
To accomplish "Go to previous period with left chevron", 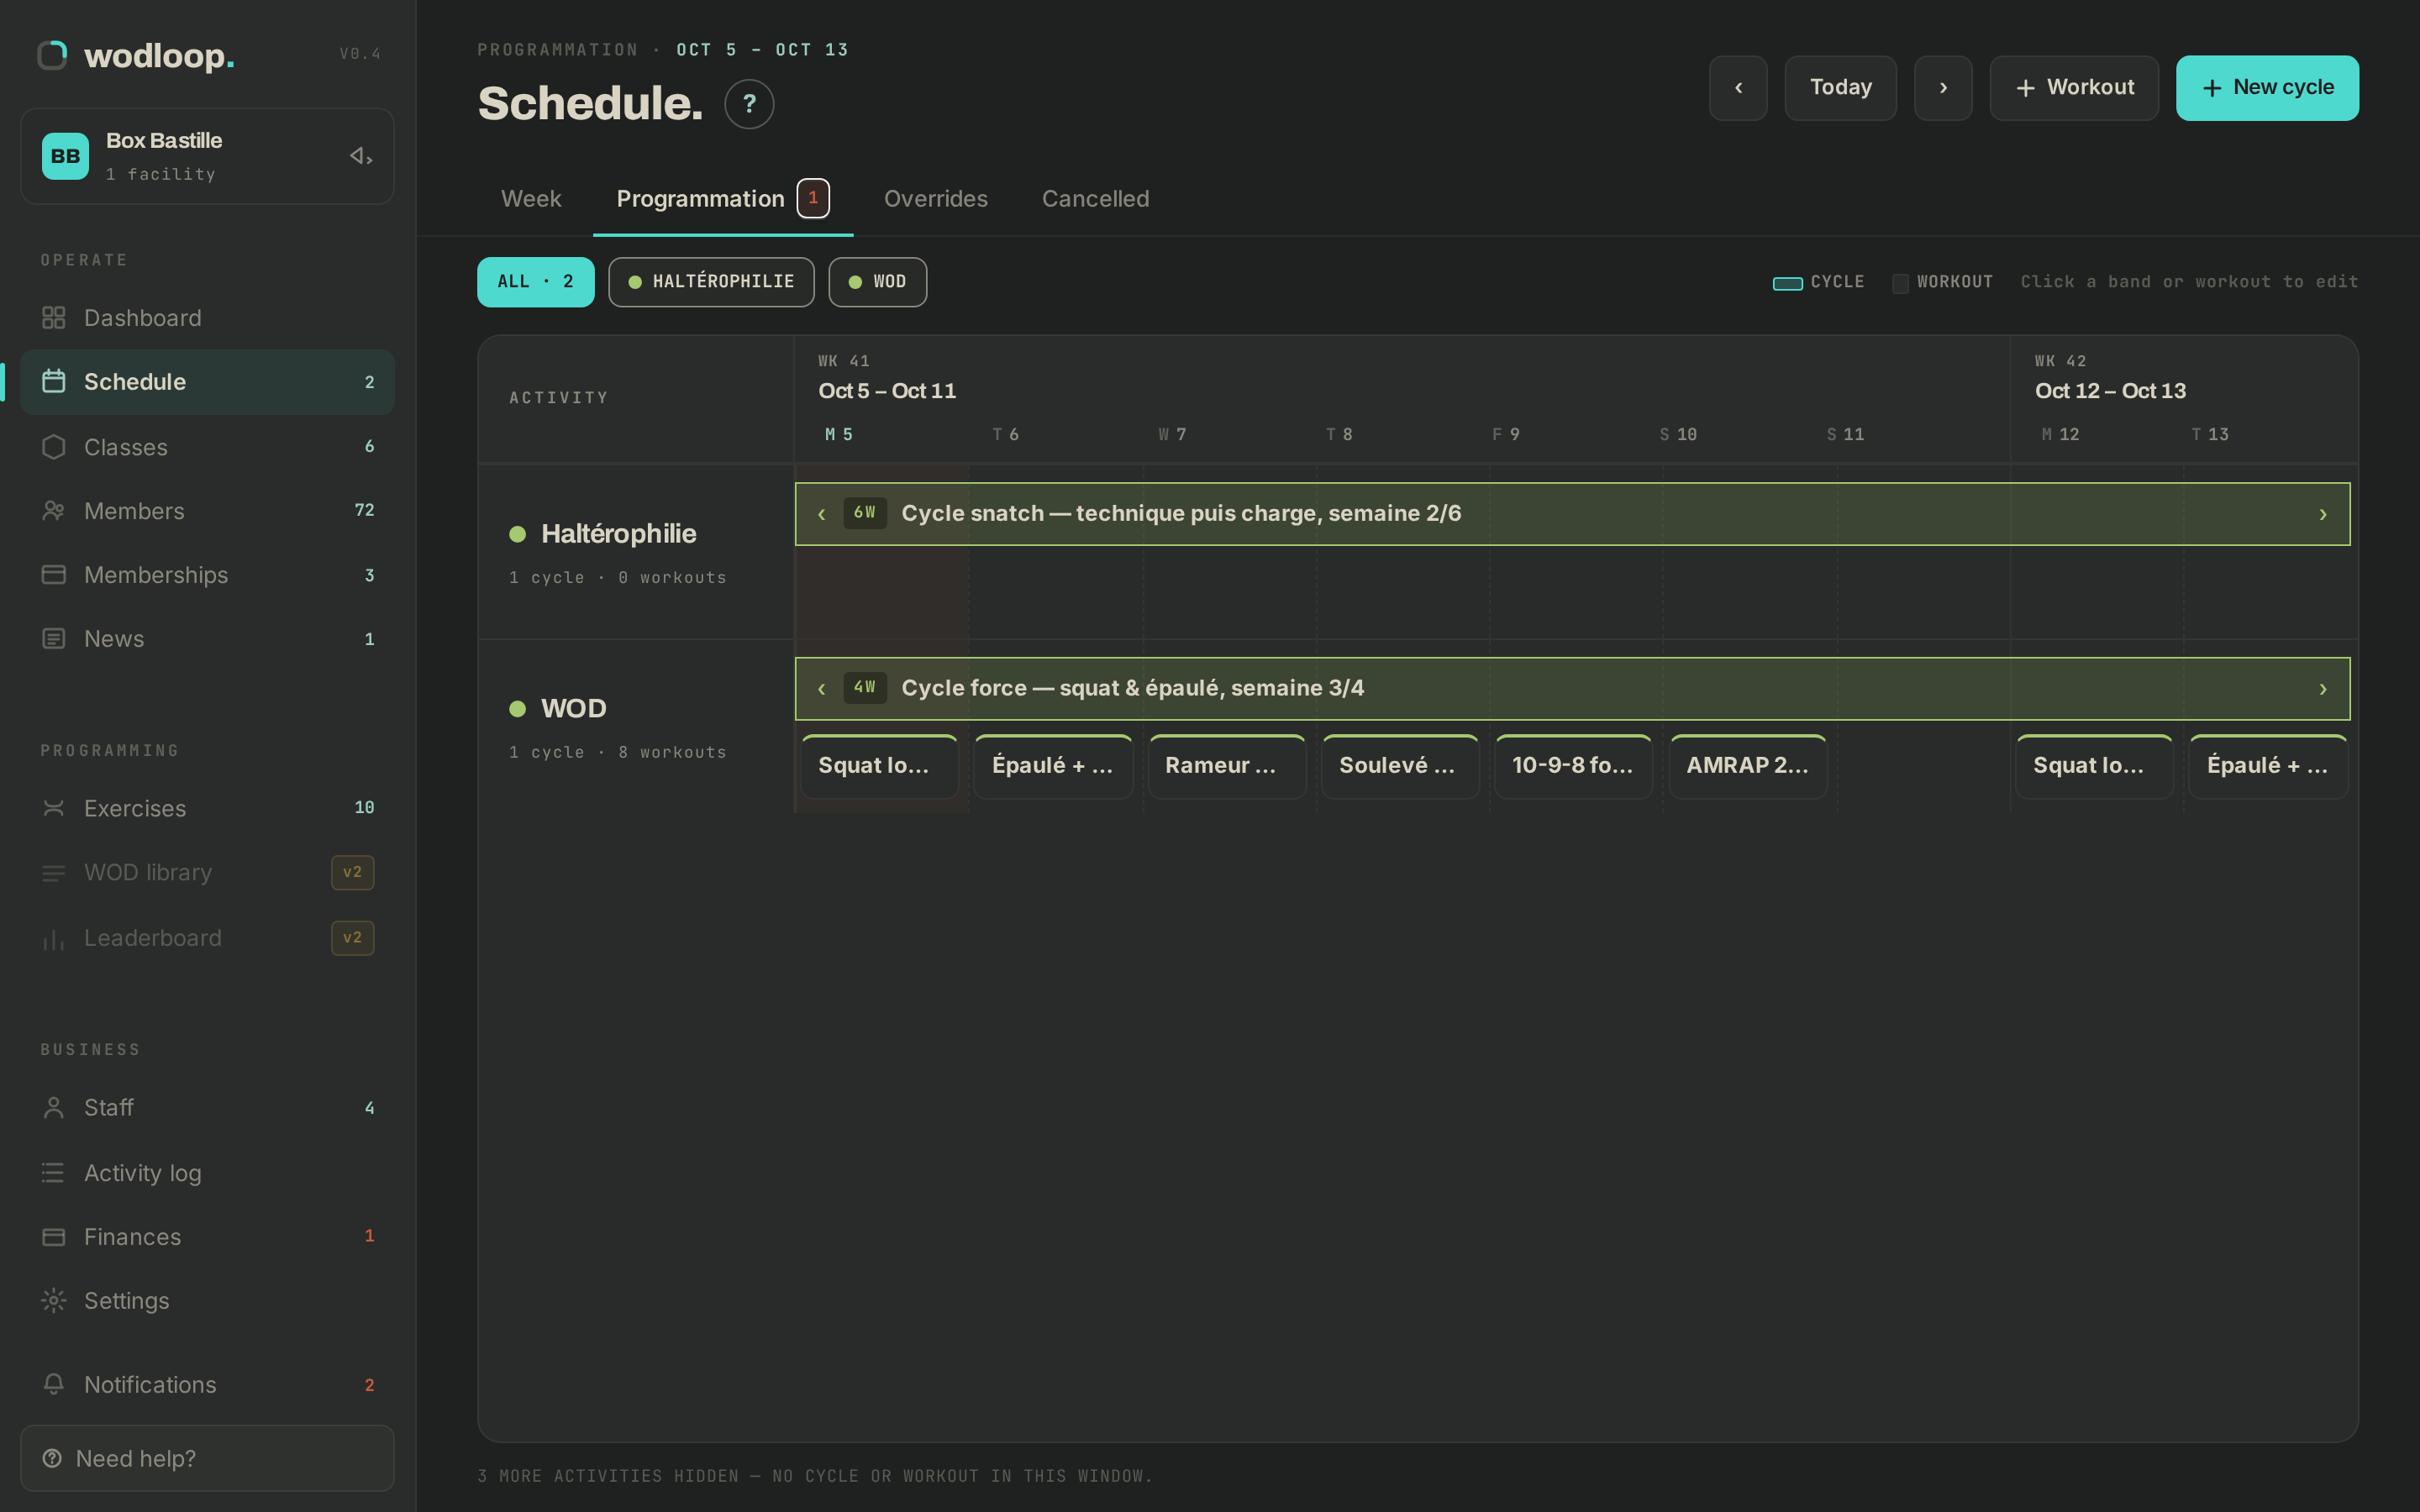I will [x=1738, y=88].
